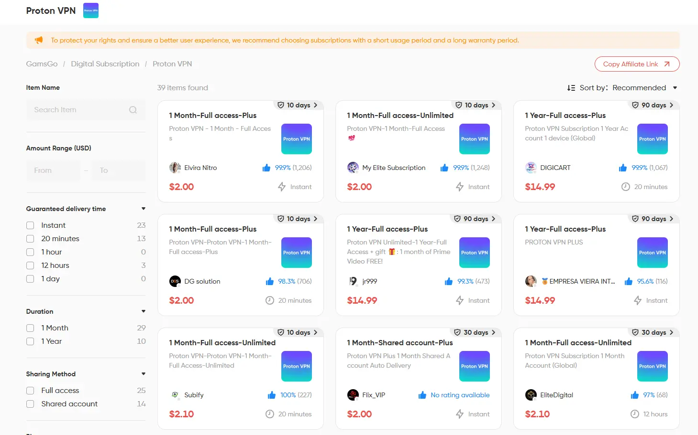Check the 1 hour delivery filter

pyautogui.click(x=30, y=252)
